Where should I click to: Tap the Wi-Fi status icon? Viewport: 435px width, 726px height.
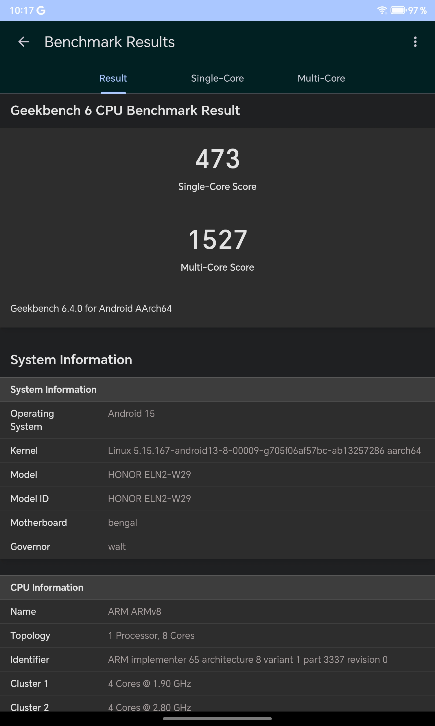(382, 10)
